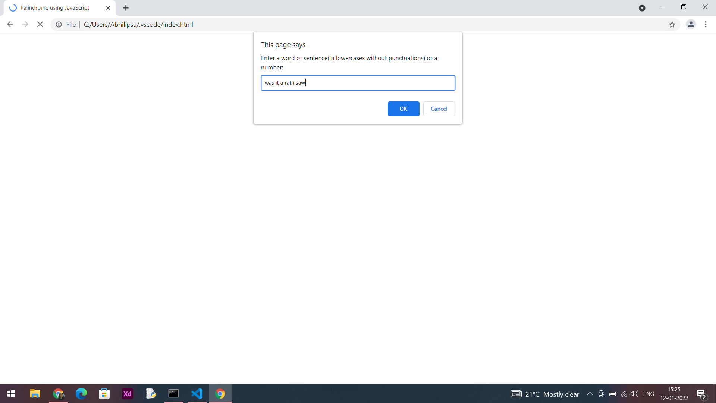Open Microsoft Edge from taskbar
The width and height of the screenshot is (716, 403).
[81, 394]
